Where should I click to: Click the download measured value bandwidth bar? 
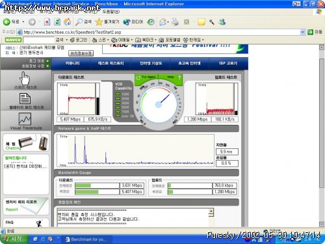[97, 192]
